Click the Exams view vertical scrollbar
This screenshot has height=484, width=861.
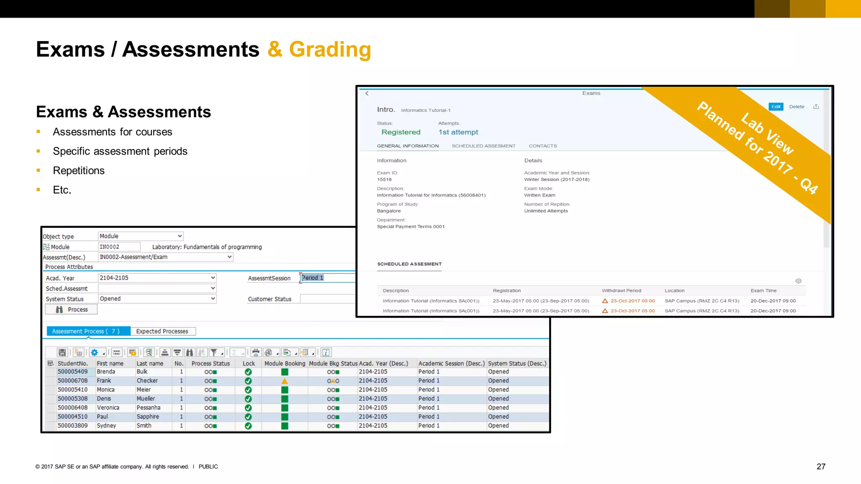[826, 168]
